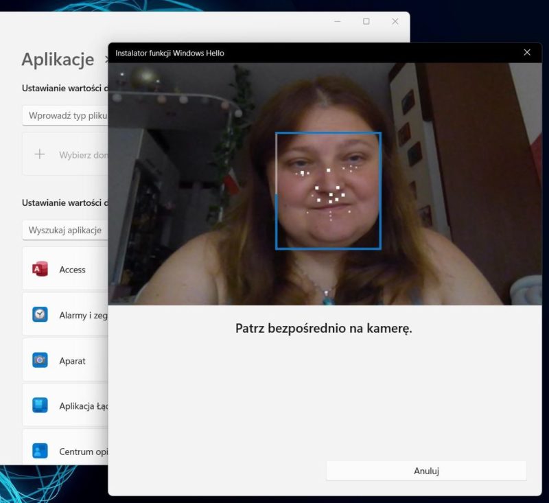The image size is (549, 503).
Task: Maximize the Settings window
Action: (366, 21)
